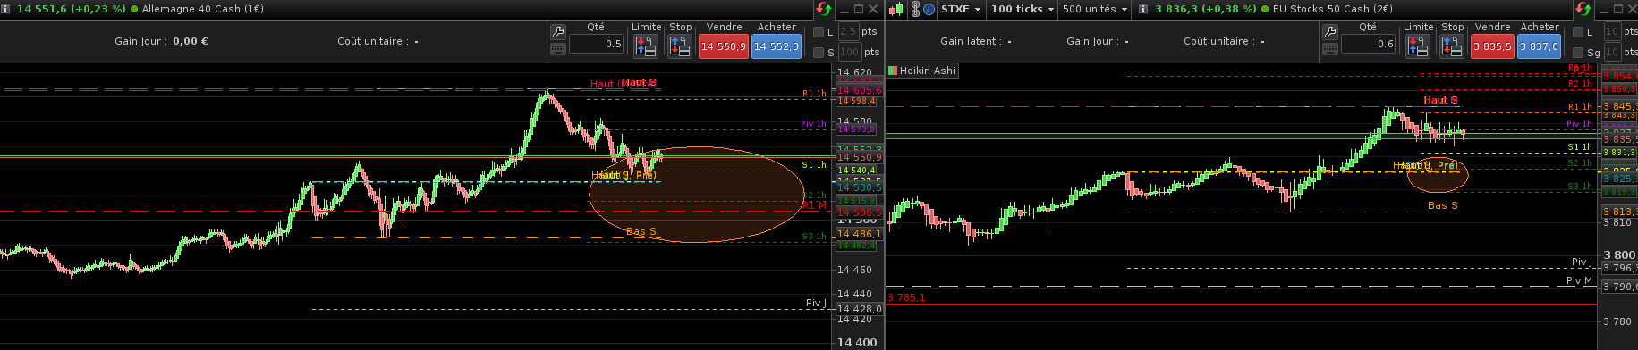This screenshot has height=350, width=1638.
Task: Place Stop order icon in Allemagne 40 chart
Action: [x=680, y=46]
